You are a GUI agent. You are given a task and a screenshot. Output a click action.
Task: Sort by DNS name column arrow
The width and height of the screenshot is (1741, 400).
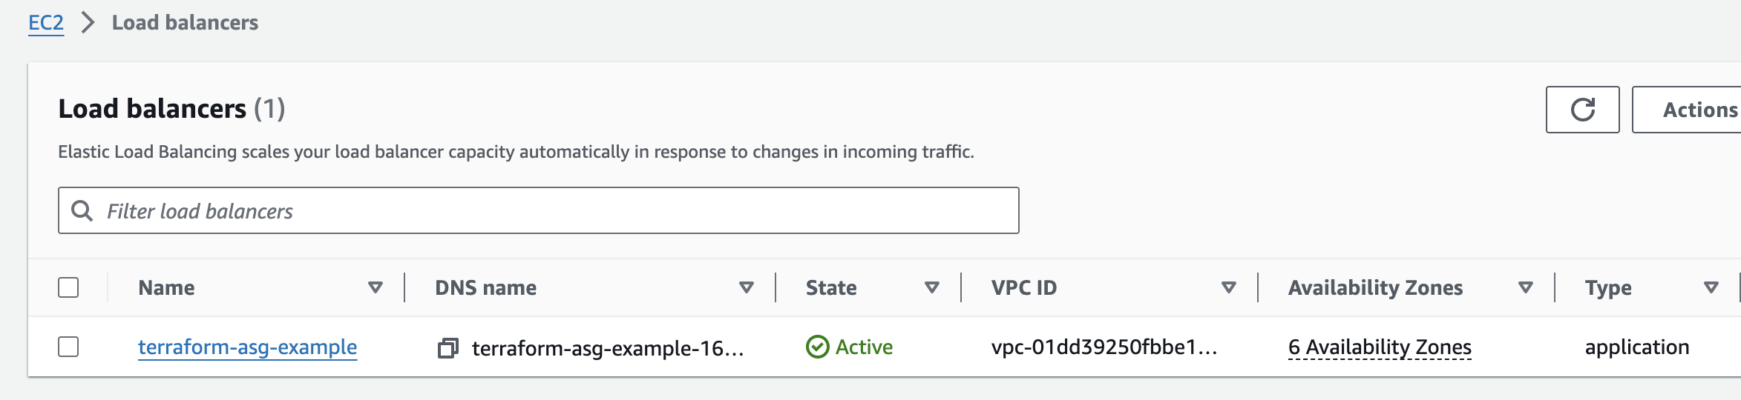click(747, 287)
